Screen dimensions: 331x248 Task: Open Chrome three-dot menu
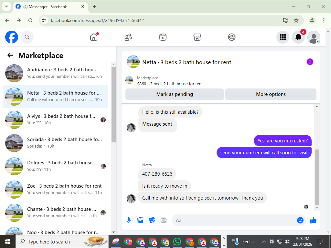324,20
